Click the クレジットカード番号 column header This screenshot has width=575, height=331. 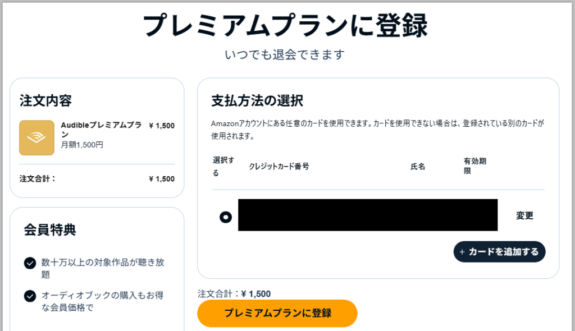click(x=279, y=166)
